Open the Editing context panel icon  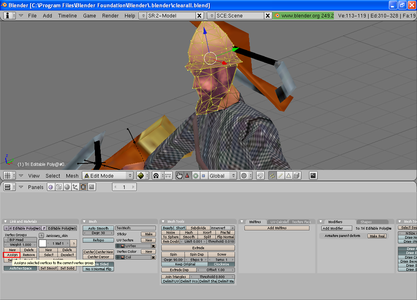pyautogui.click(x=83, y=187)
